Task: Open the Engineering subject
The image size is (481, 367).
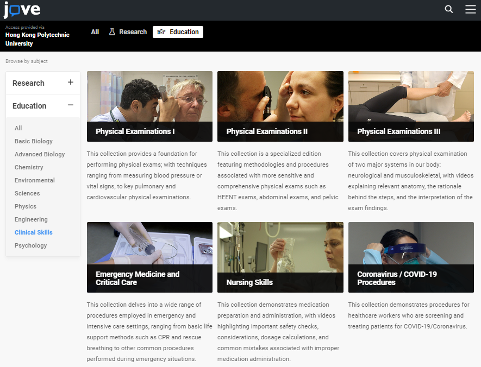Action: 32,219
